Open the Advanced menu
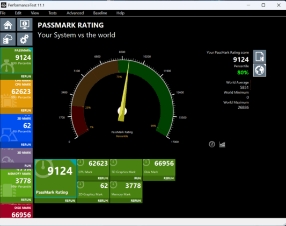Viewport: 286px width, 226px height. (75, 13)
